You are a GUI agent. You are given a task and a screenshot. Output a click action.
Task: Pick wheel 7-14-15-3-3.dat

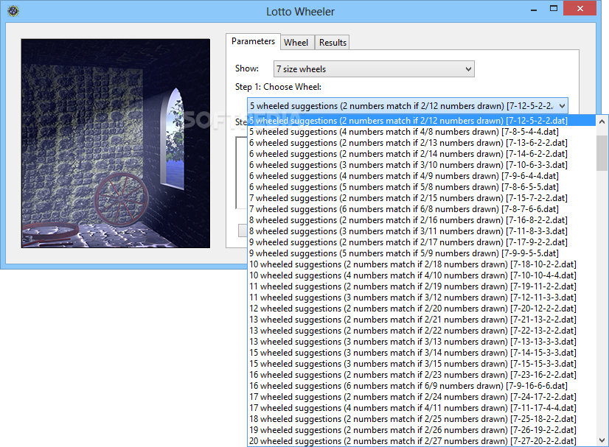[x=421, y=353]
